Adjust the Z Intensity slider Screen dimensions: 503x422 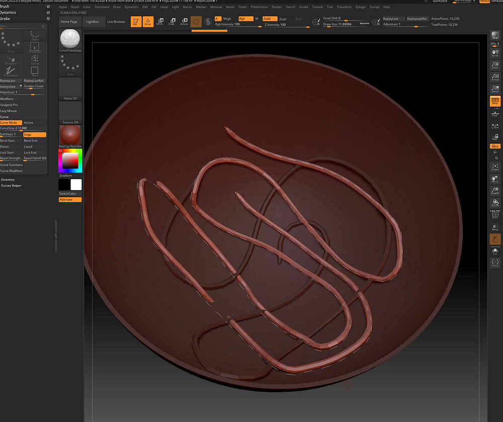click(287, 25)
